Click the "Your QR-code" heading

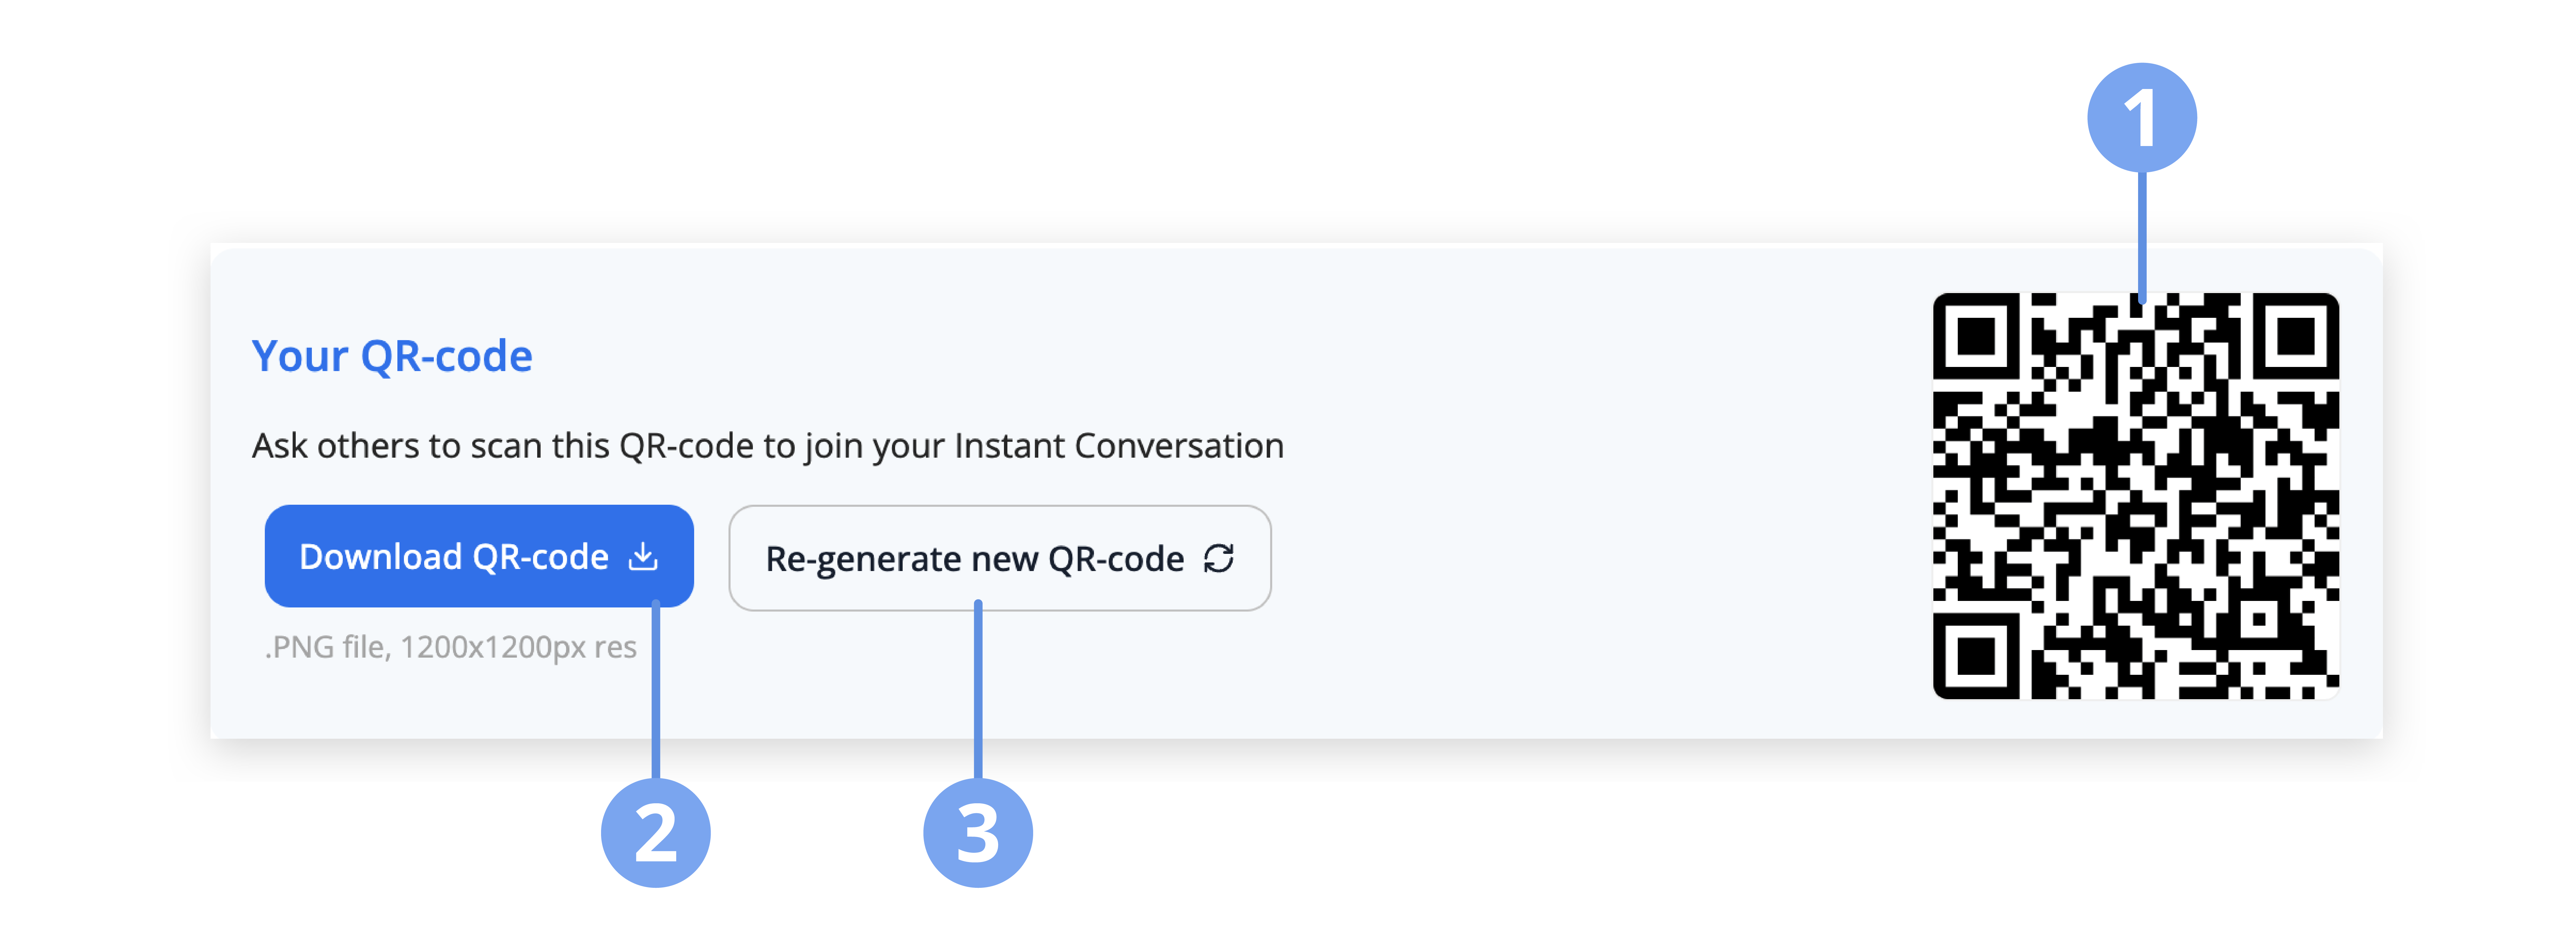(392, 356)
